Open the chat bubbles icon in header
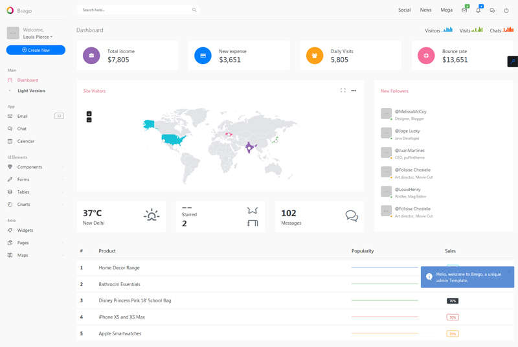Image resolution: width=518 pixels, height=347 pixels. (493, 10)
